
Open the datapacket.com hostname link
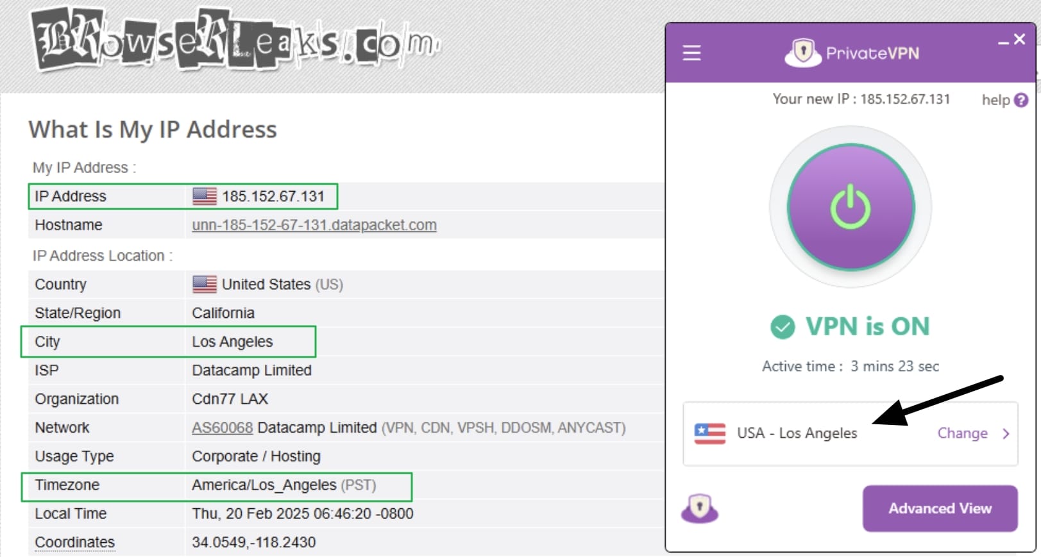pyautogui.click(x=314, y=225)
